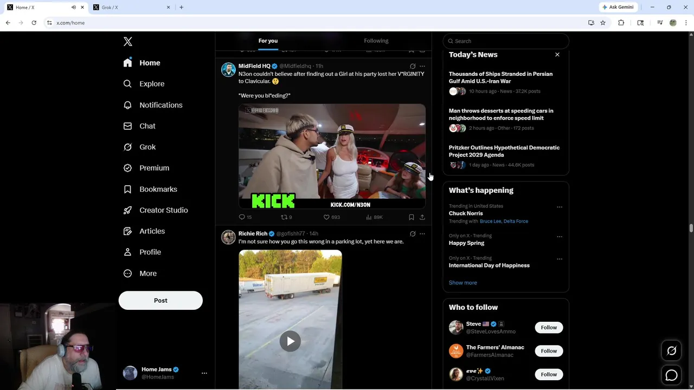Switch to the Following tab
This screenshot has height=390, width=694.
click(376, 41)
